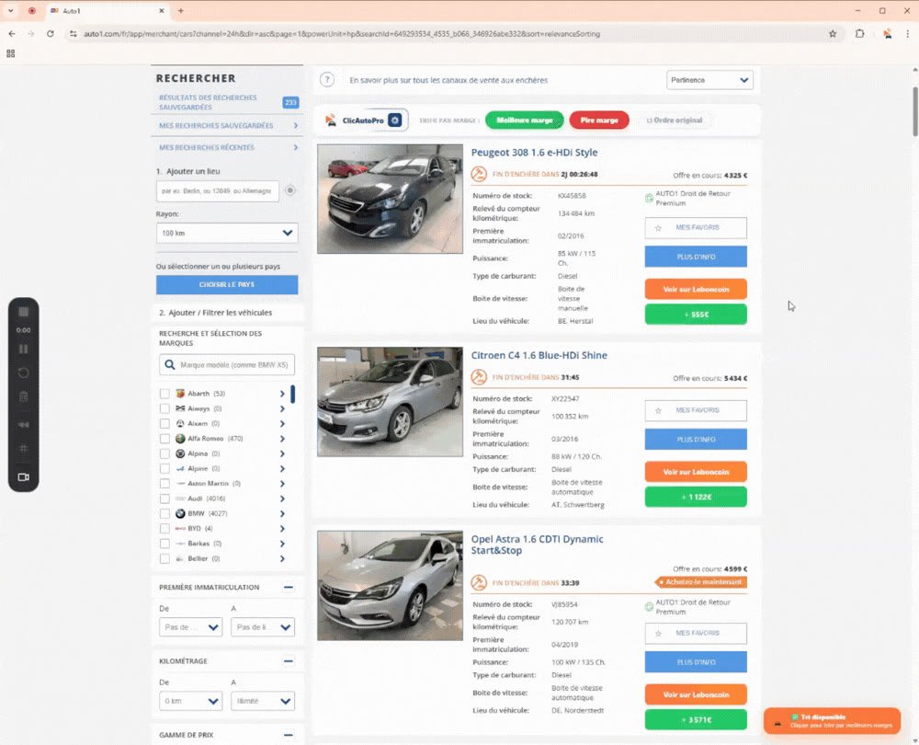919x745 pixels.
Task: Use the geolocation target icon beside the location field
Action: coord(290,190)
